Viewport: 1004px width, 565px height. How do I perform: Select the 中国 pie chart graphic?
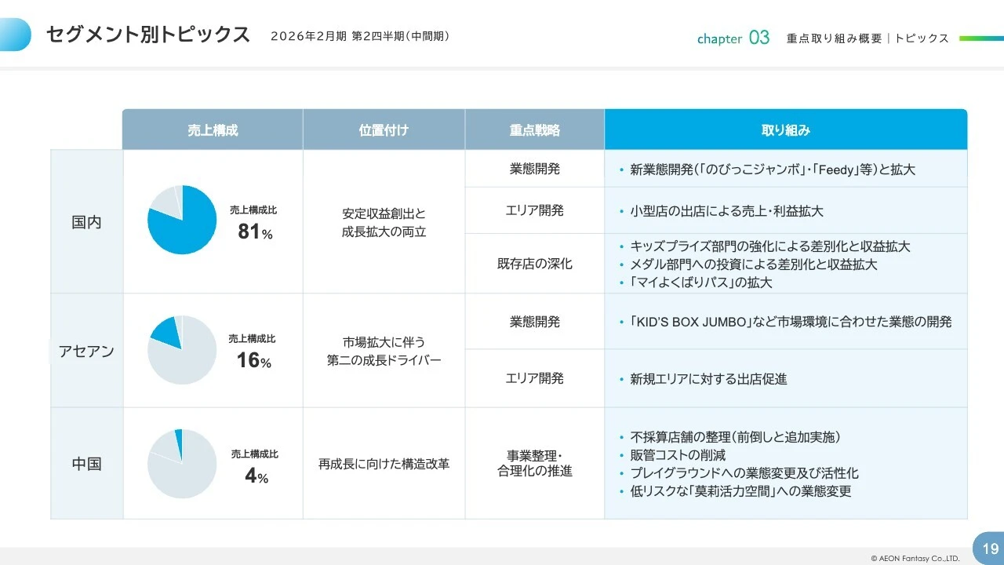click(181, 464)
